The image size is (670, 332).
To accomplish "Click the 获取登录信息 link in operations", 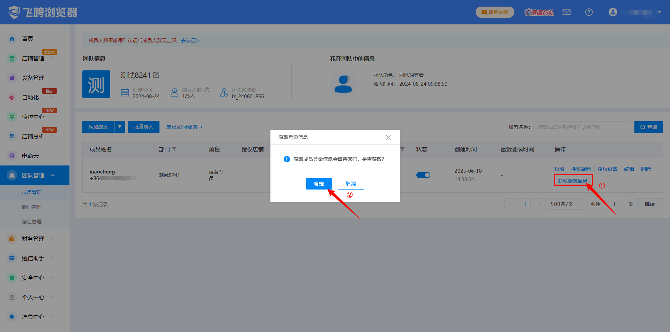I will click(x=572, y=181).
